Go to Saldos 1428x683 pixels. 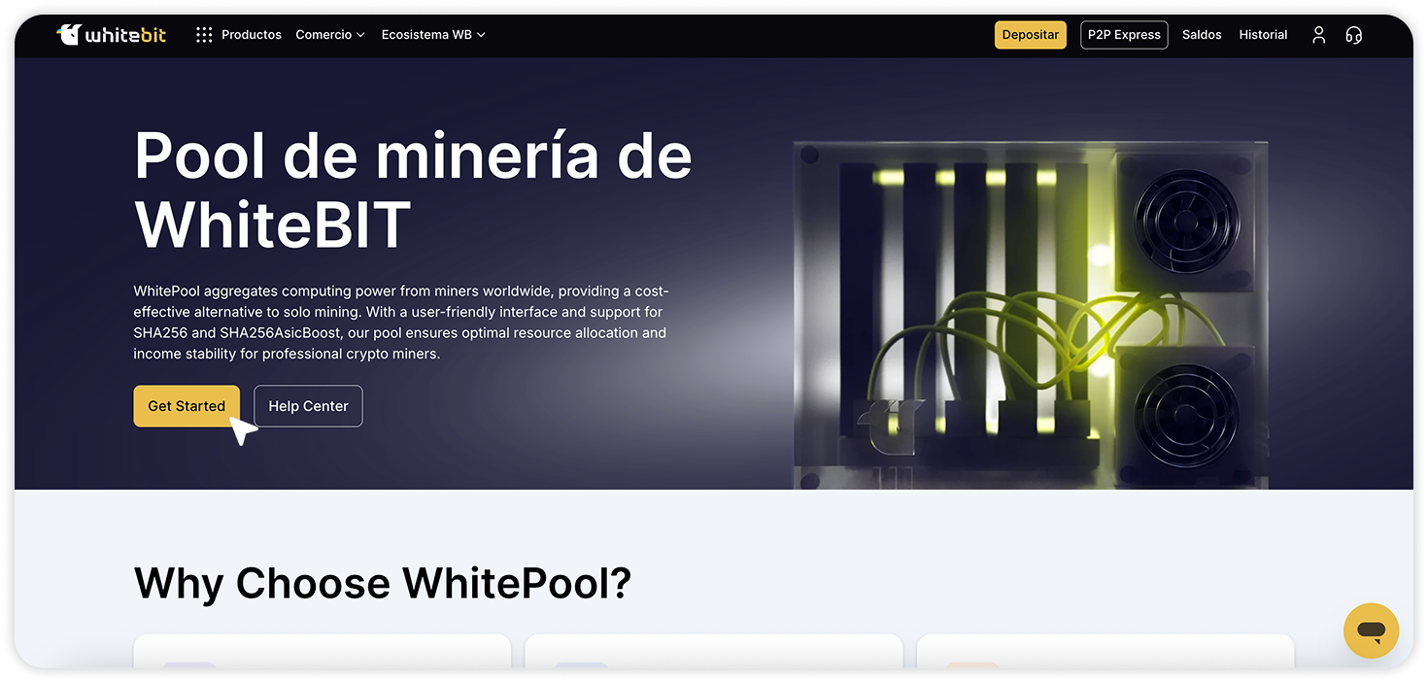[1202, 35]
